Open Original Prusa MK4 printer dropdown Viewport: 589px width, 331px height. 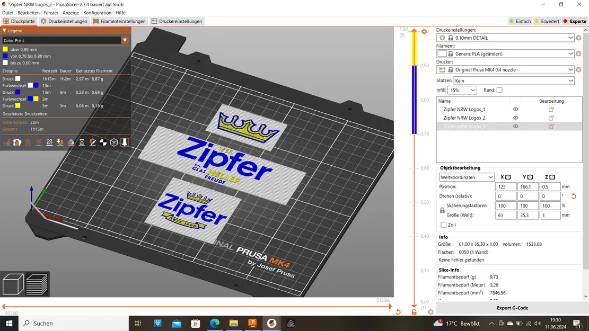[505, 70]
